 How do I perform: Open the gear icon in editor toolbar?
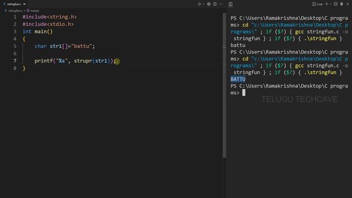point(209,4)
